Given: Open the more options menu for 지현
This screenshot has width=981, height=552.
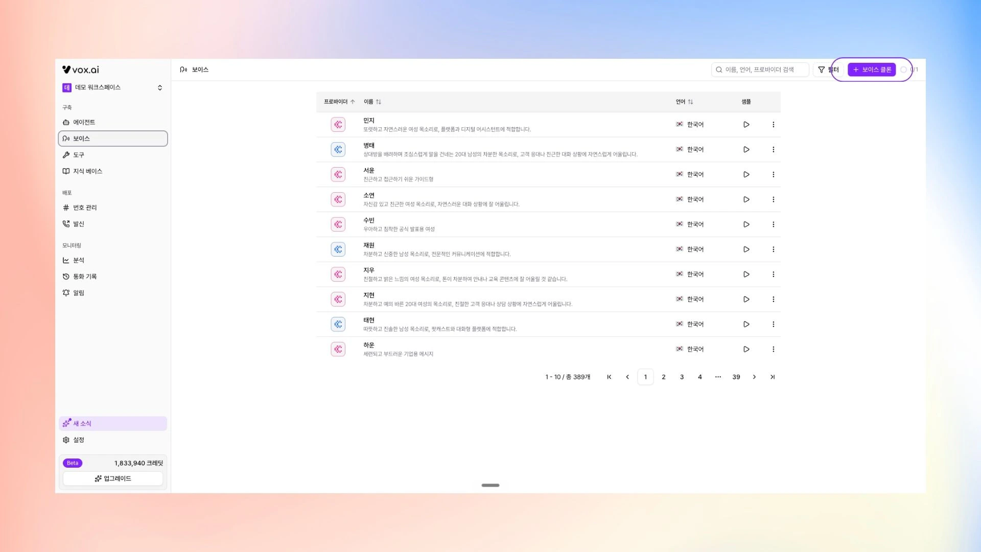Looking at the screenshot, I should pyautogui.click(x=773, y=300).
